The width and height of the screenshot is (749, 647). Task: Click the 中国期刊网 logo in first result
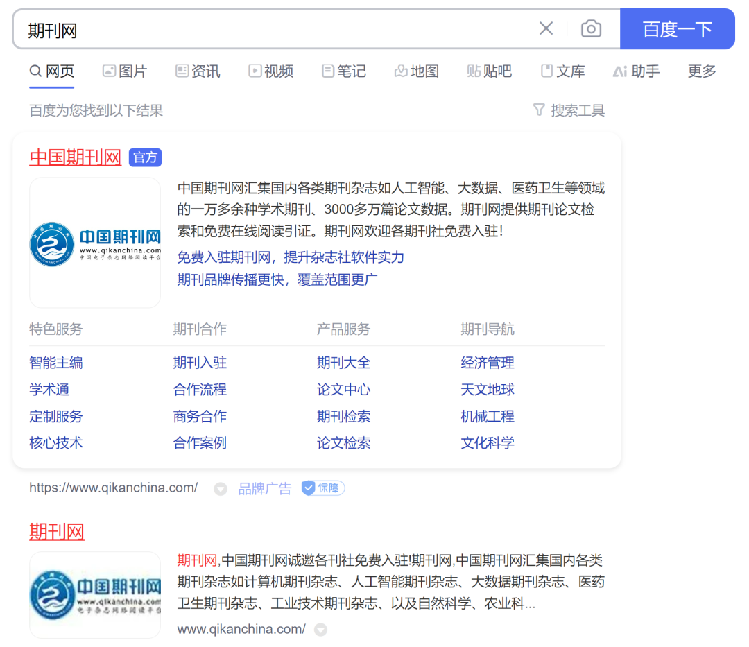pyautogui.click(x=95, y=243)
